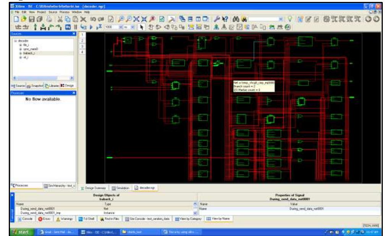Open the Errors tab

click(x=44, y=219)
